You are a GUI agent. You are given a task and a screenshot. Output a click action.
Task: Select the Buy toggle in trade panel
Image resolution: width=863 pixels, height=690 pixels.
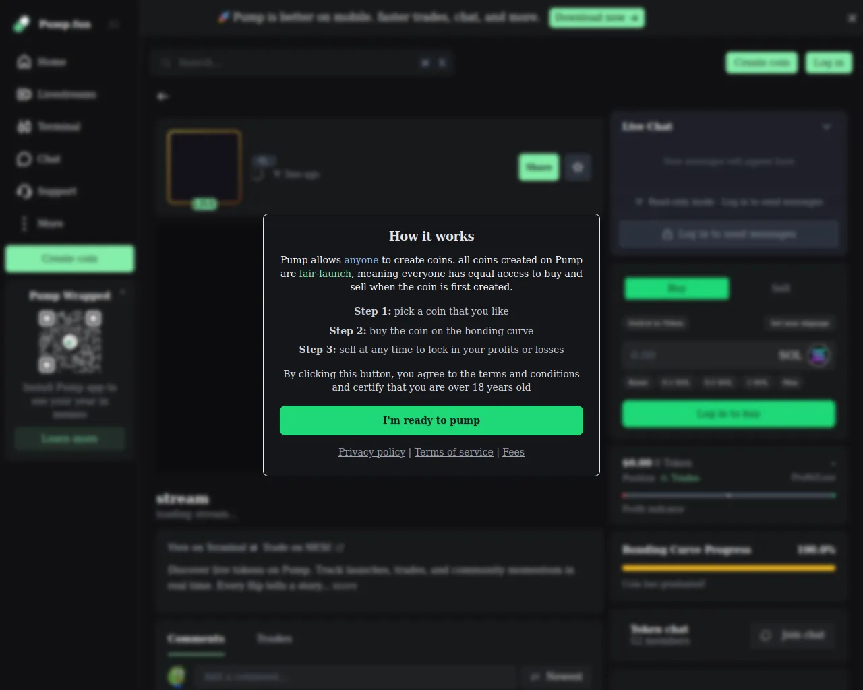[x=676, y=288]
